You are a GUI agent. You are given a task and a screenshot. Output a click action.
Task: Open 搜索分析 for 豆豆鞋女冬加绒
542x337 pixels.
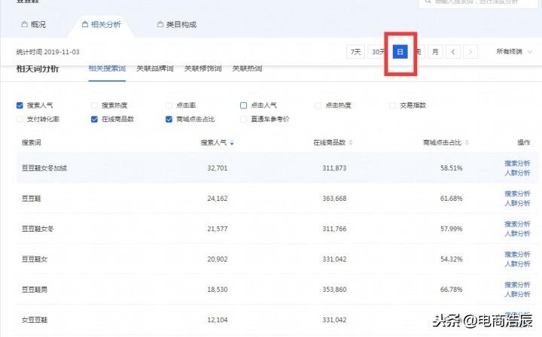pyautogui.click(x=517, y=163)
